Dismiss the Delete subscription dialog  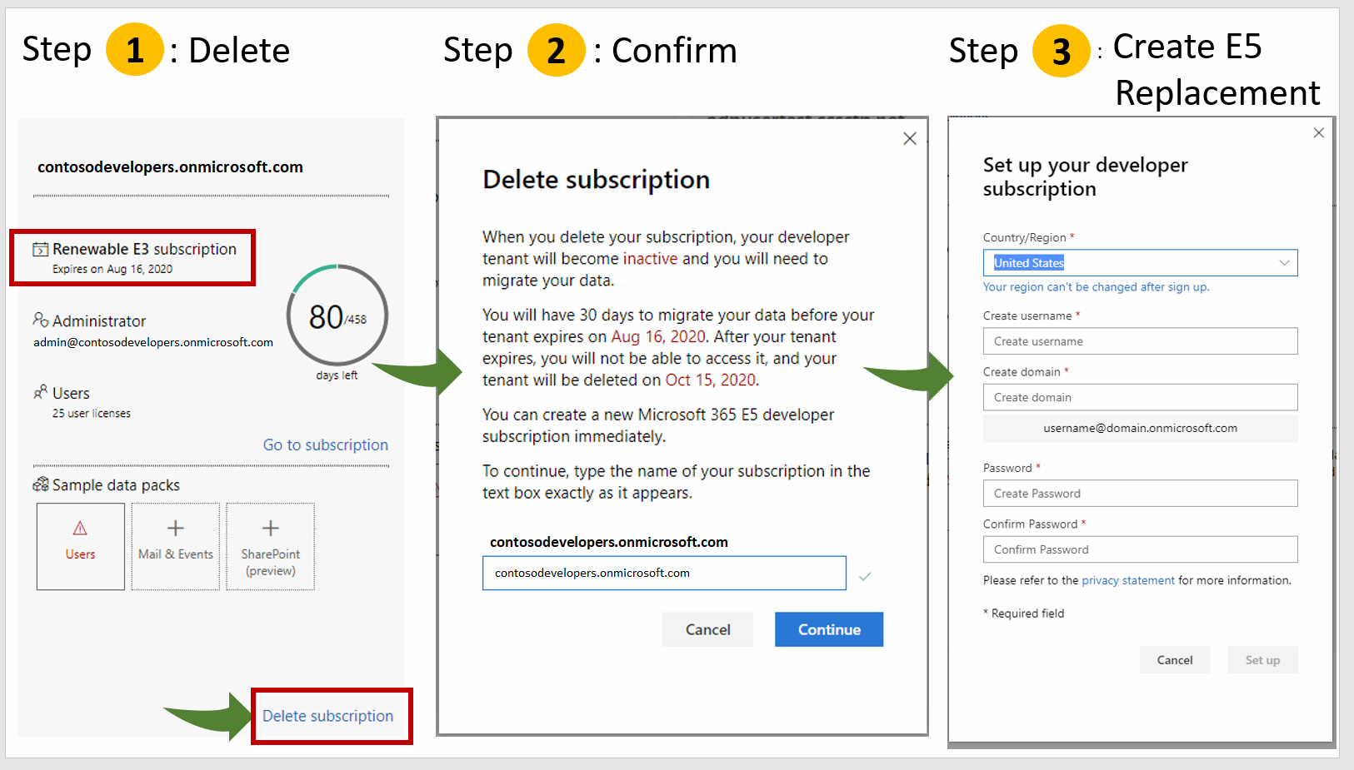909,138
